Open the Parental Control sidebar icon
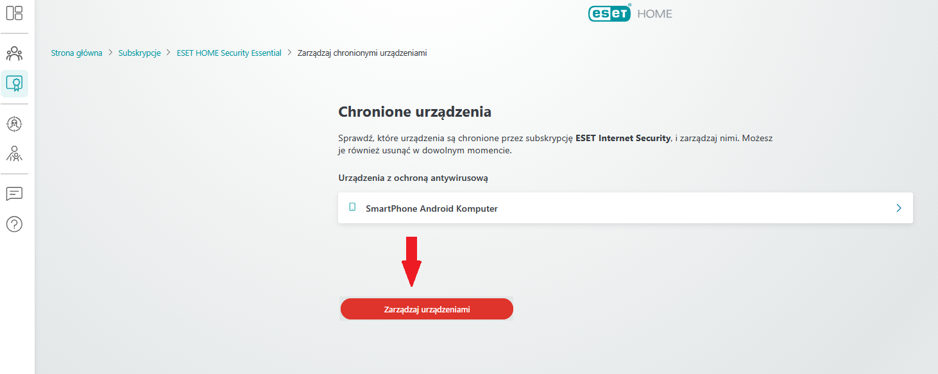The image size is (938, 374). point(14,153)
